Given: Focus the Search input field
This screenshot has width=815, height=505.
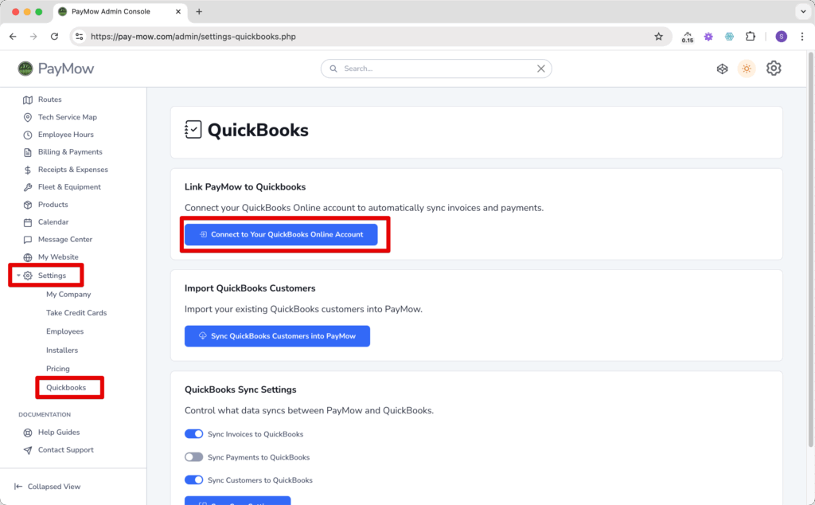Looking at the screenshot, I should [x=436, y=69].
